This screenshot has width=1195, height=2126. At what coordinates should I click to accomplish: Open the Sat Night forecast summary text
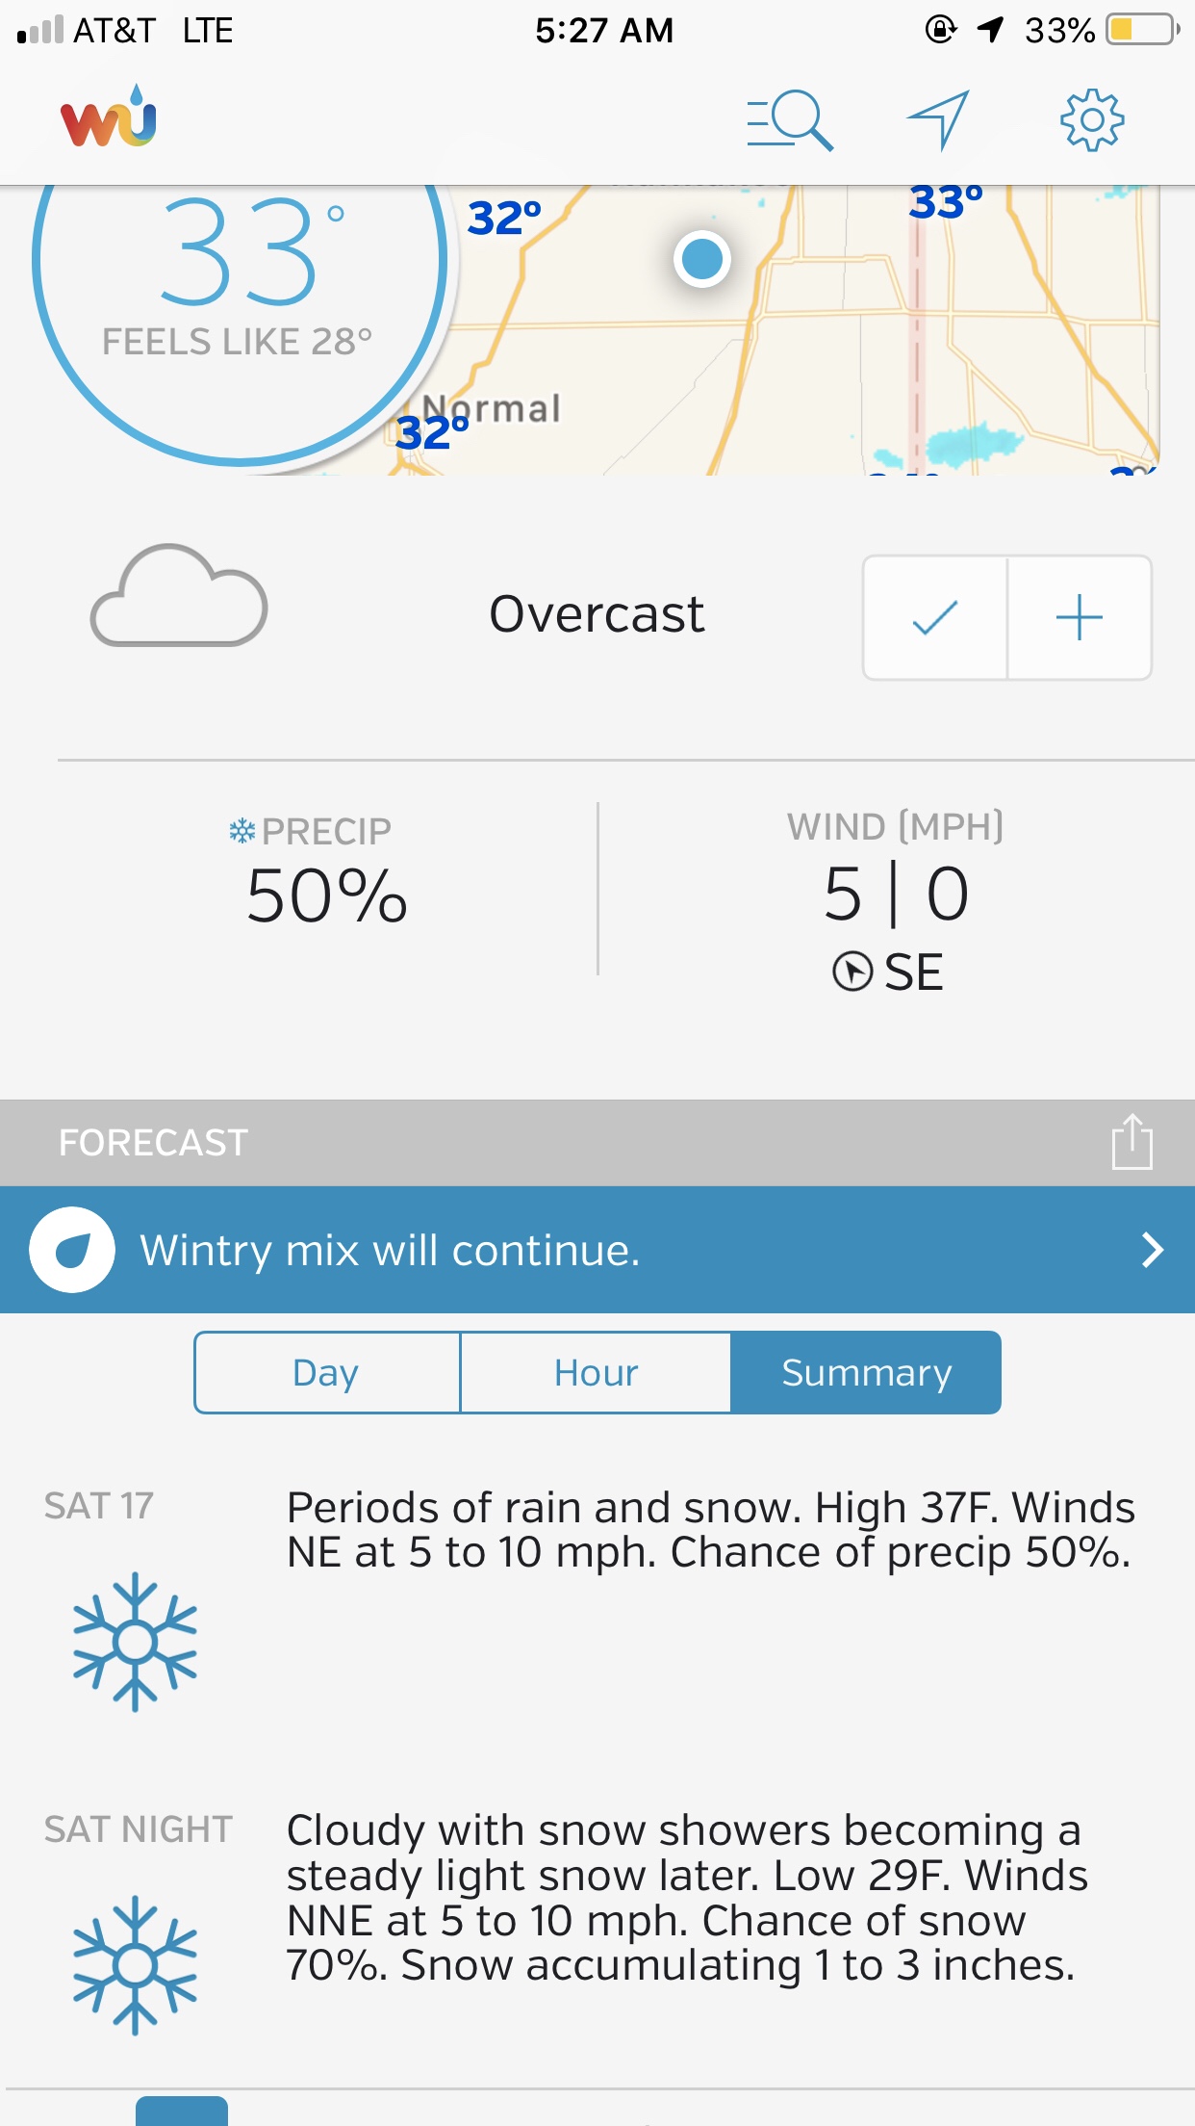point(687,1897)
